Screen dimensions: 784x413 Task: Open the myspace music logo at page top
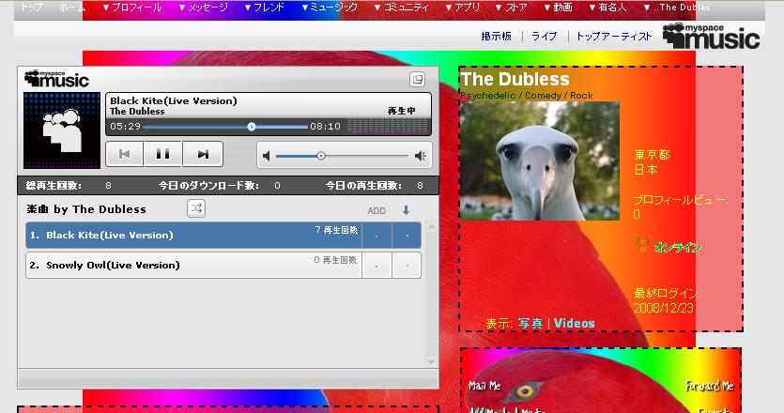711,36
